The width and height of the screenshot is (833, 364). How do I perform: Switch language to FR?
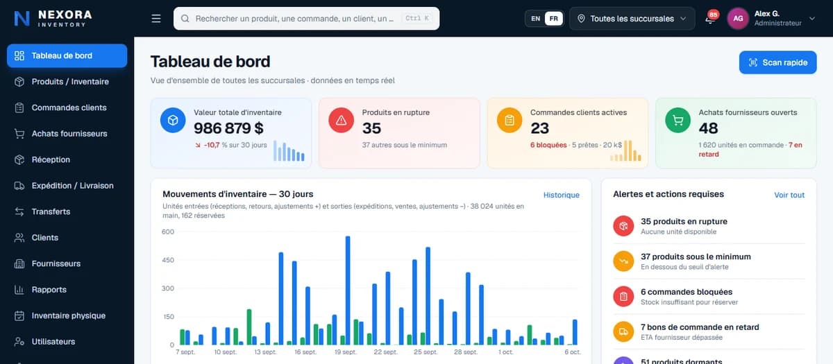(553, 19)
